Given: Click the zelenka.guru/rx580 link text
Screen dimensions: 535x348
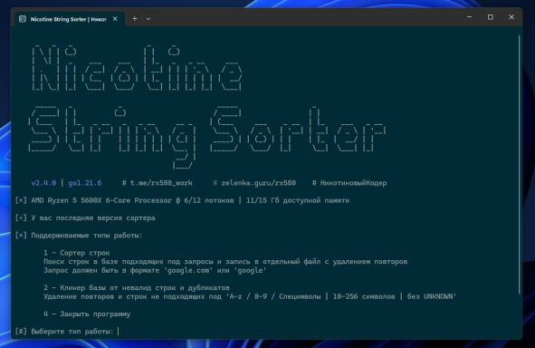Looking at the screenshot, I should 258,183.
